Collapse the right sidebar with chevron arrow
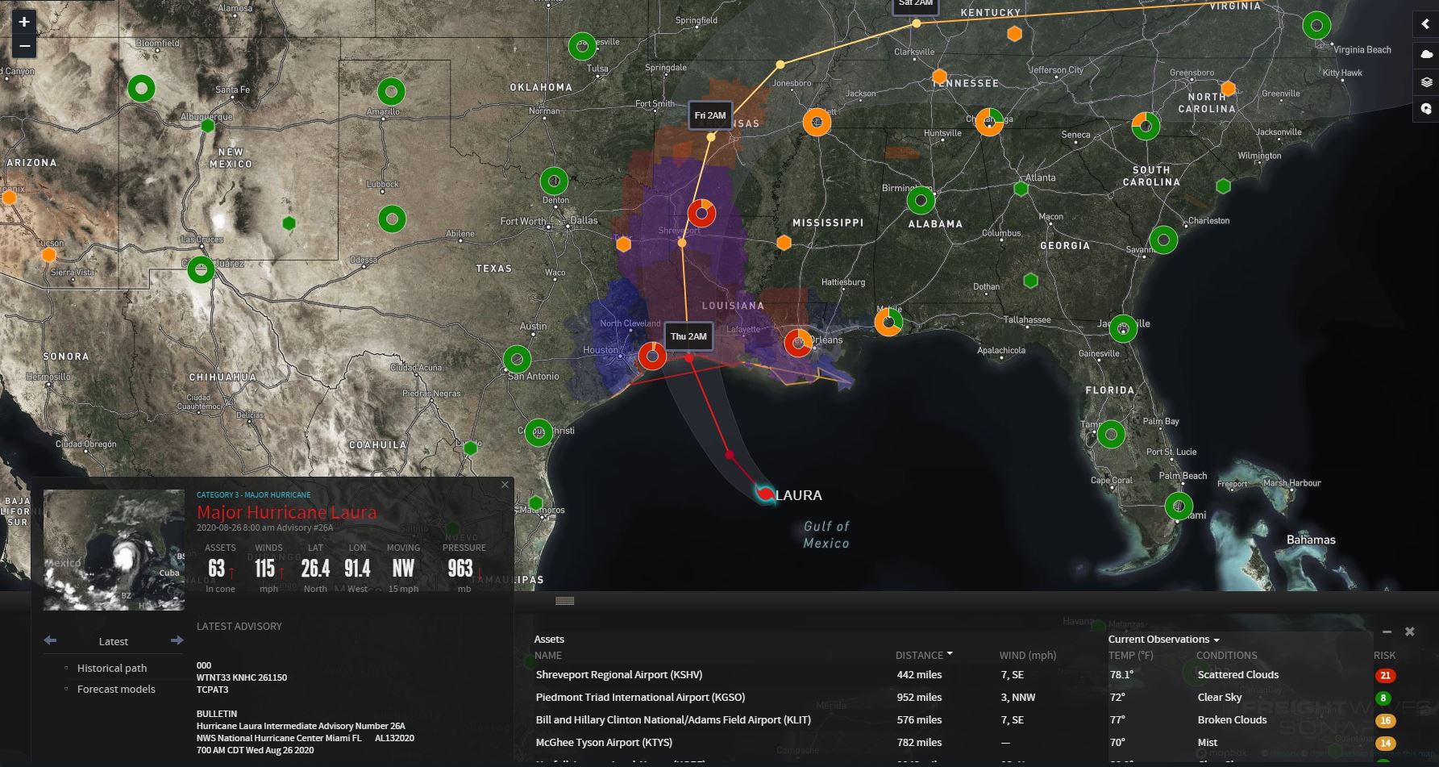 (x=1425, y=24)
